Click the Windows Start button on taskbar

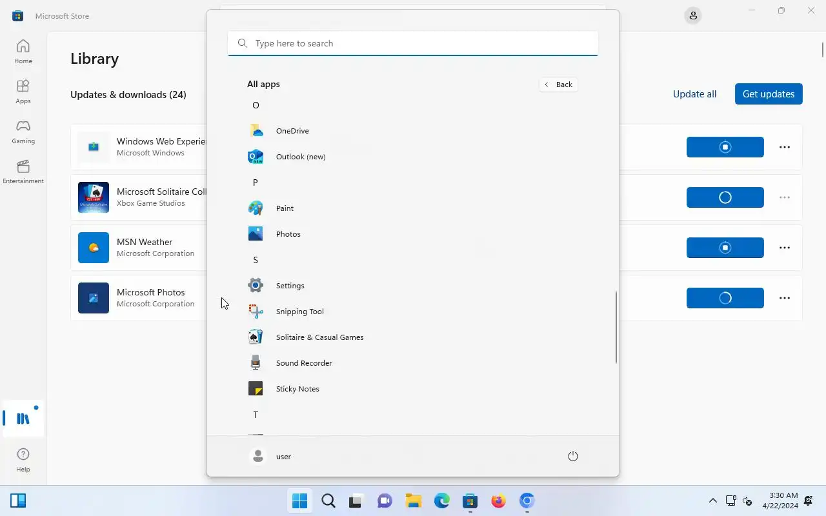pos(300,501)
